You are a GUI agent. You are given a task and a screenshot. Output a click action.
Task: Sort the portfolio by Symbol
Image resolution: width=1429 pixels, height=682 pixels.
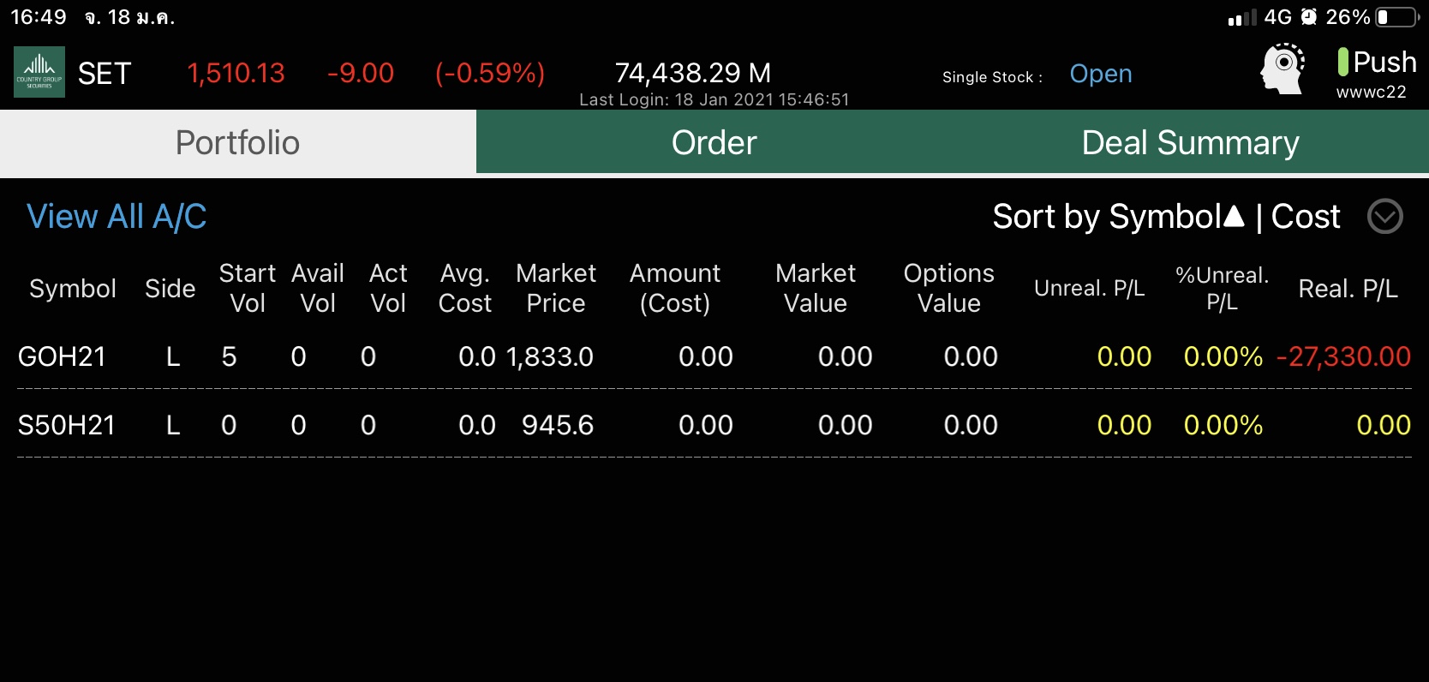pos(1106,217)
